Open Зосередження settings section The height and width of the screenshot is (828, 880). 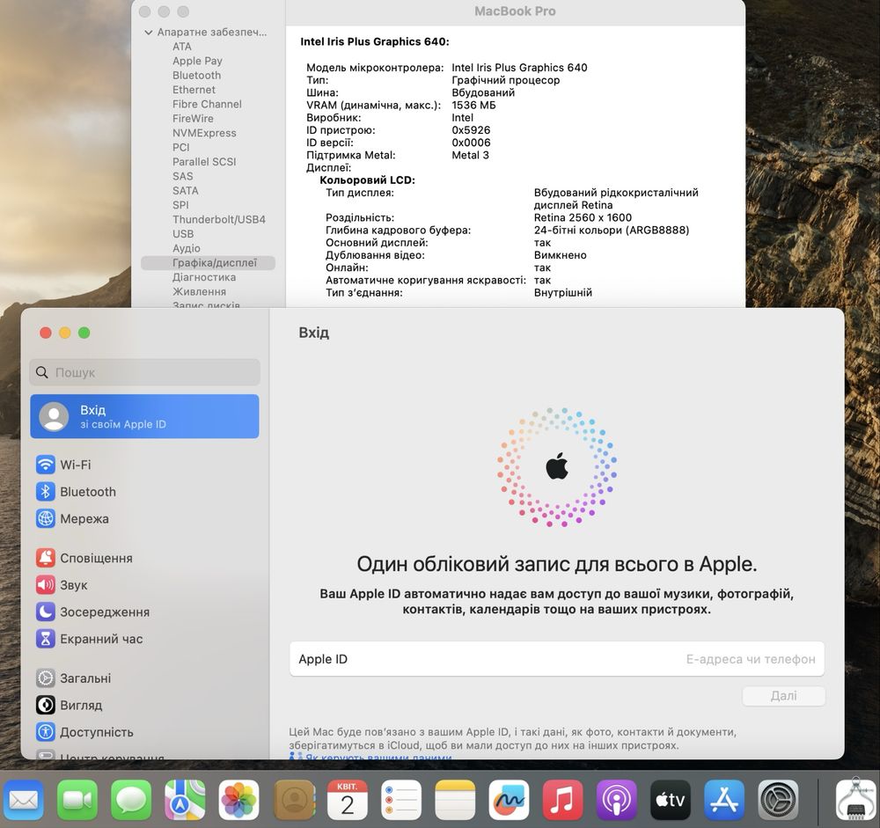(144, 612)
